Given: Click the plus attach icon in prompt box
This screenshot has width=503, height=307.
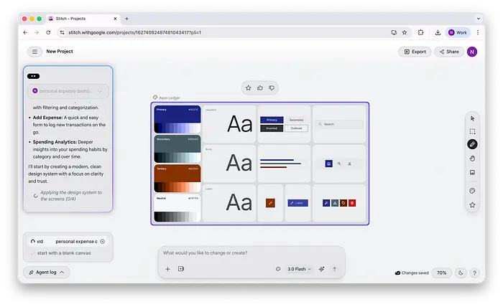Looking at the screenshot, I should tap(168, 269).
